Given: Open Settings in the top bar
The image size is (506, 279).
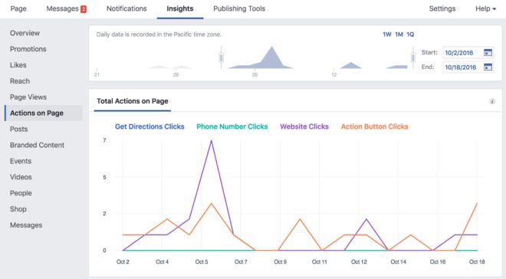Looking at the screenshot, I should point(442,8).
